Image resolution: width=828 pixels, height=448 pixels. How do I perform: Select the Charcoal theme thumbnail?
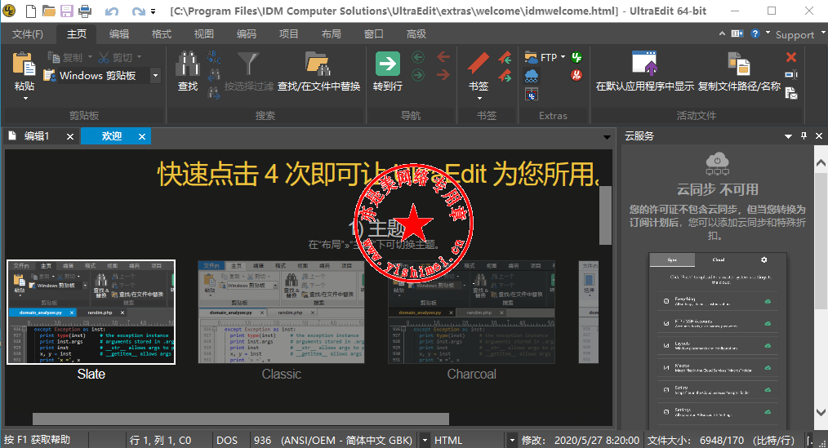point(471,312)
